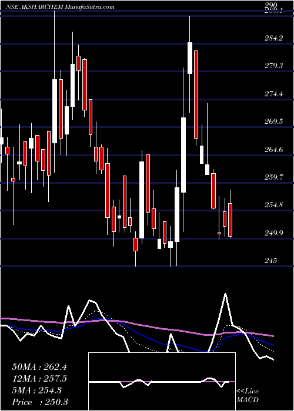The width and height of the screenshot is (294, 411).
Task: Click the Live MACD label
Action: [248, 395]
